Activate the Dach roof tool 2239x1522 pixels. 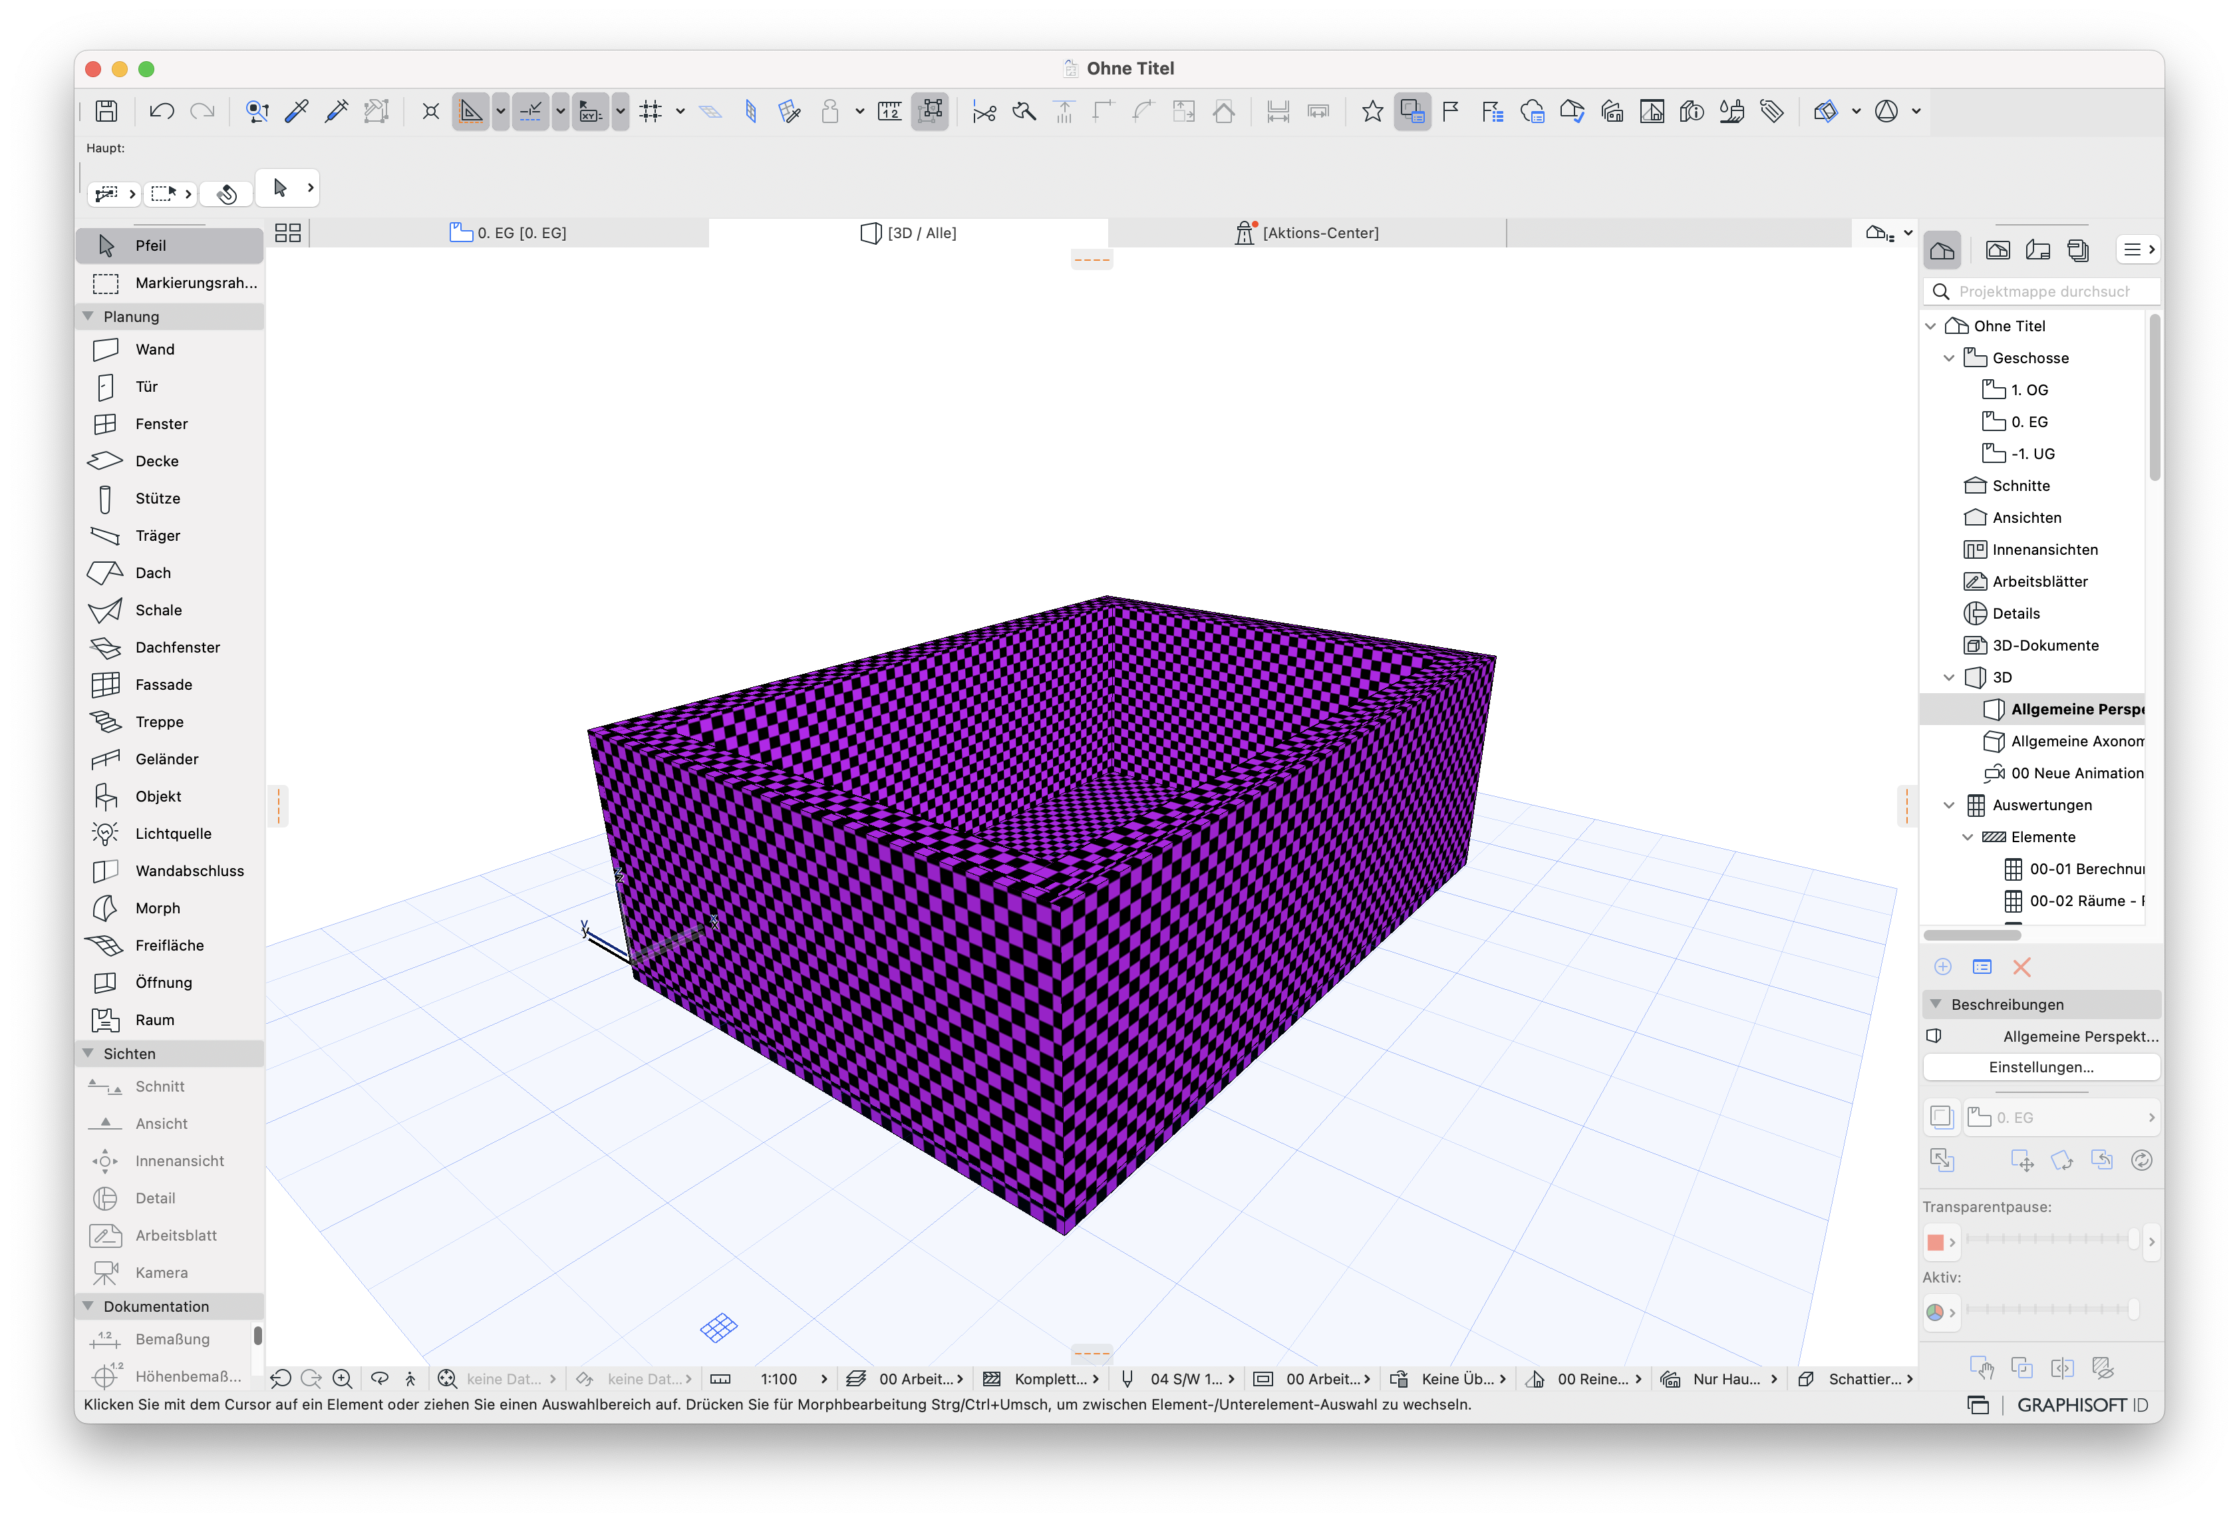tap(170, 573)
